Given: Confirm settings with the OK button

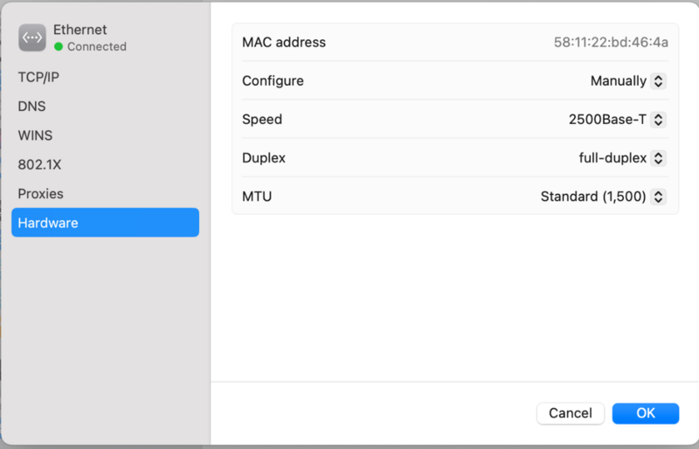Looking at the screenshot, I should click(x=646, y=413).
